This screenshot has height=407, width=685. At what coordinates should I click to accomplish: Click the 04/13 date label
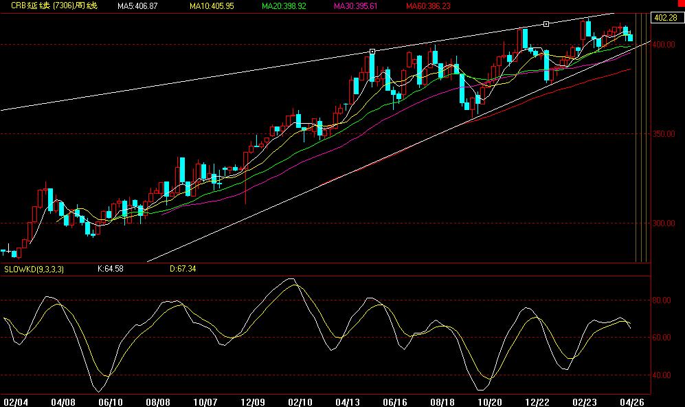pos(347,402)
